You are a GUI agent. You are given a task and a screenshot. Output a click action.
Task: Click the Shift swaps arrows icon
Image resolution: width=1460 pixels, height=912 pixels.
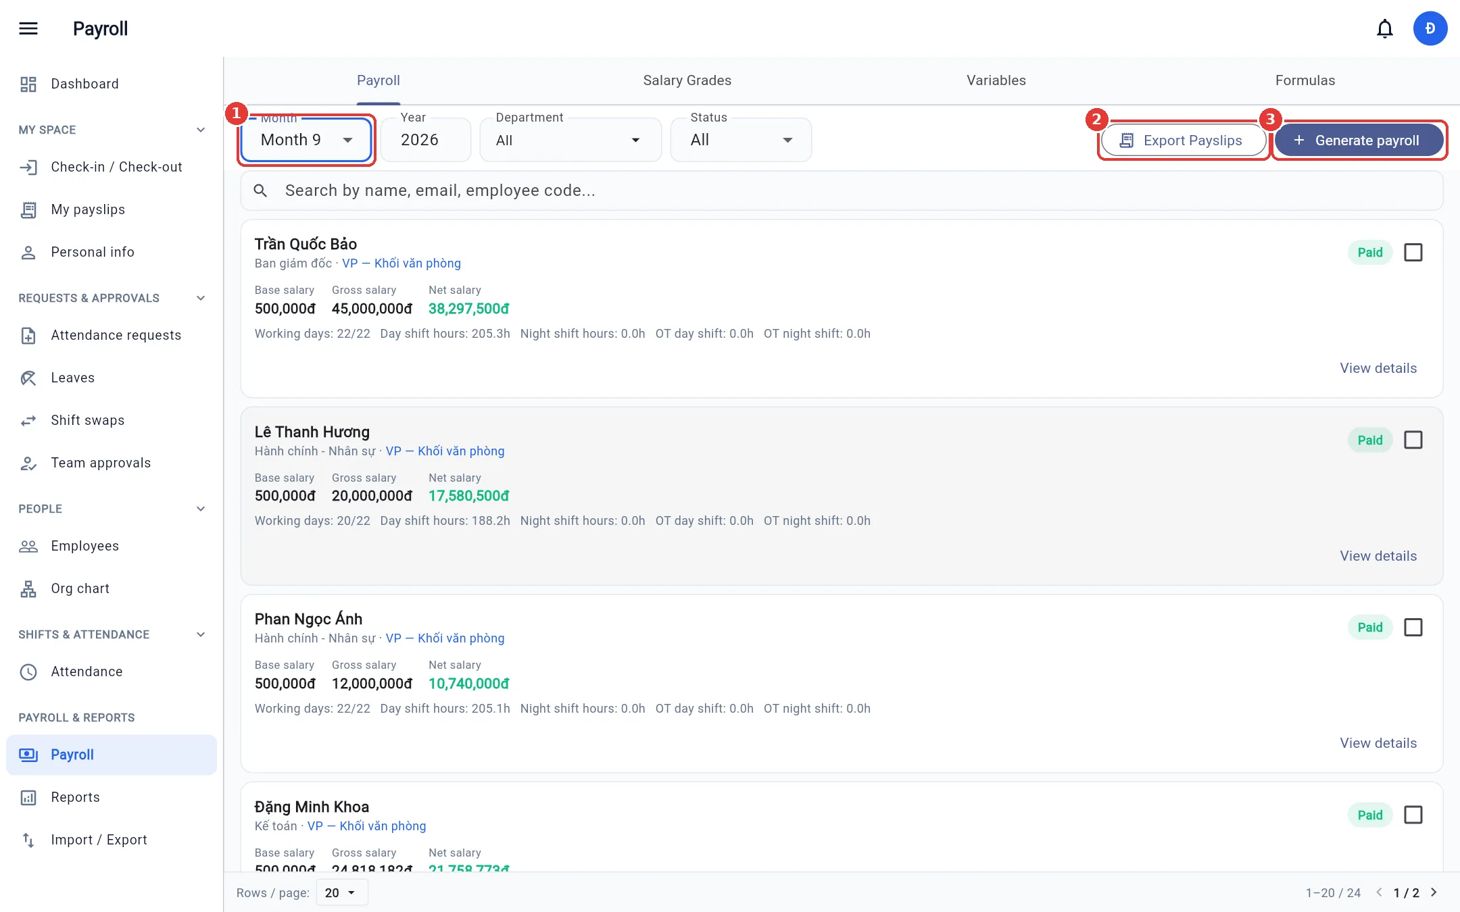tap(28, 420)
